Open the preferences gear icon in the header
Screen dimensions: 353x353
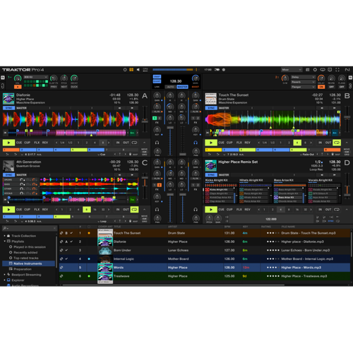tap(315, 70)
